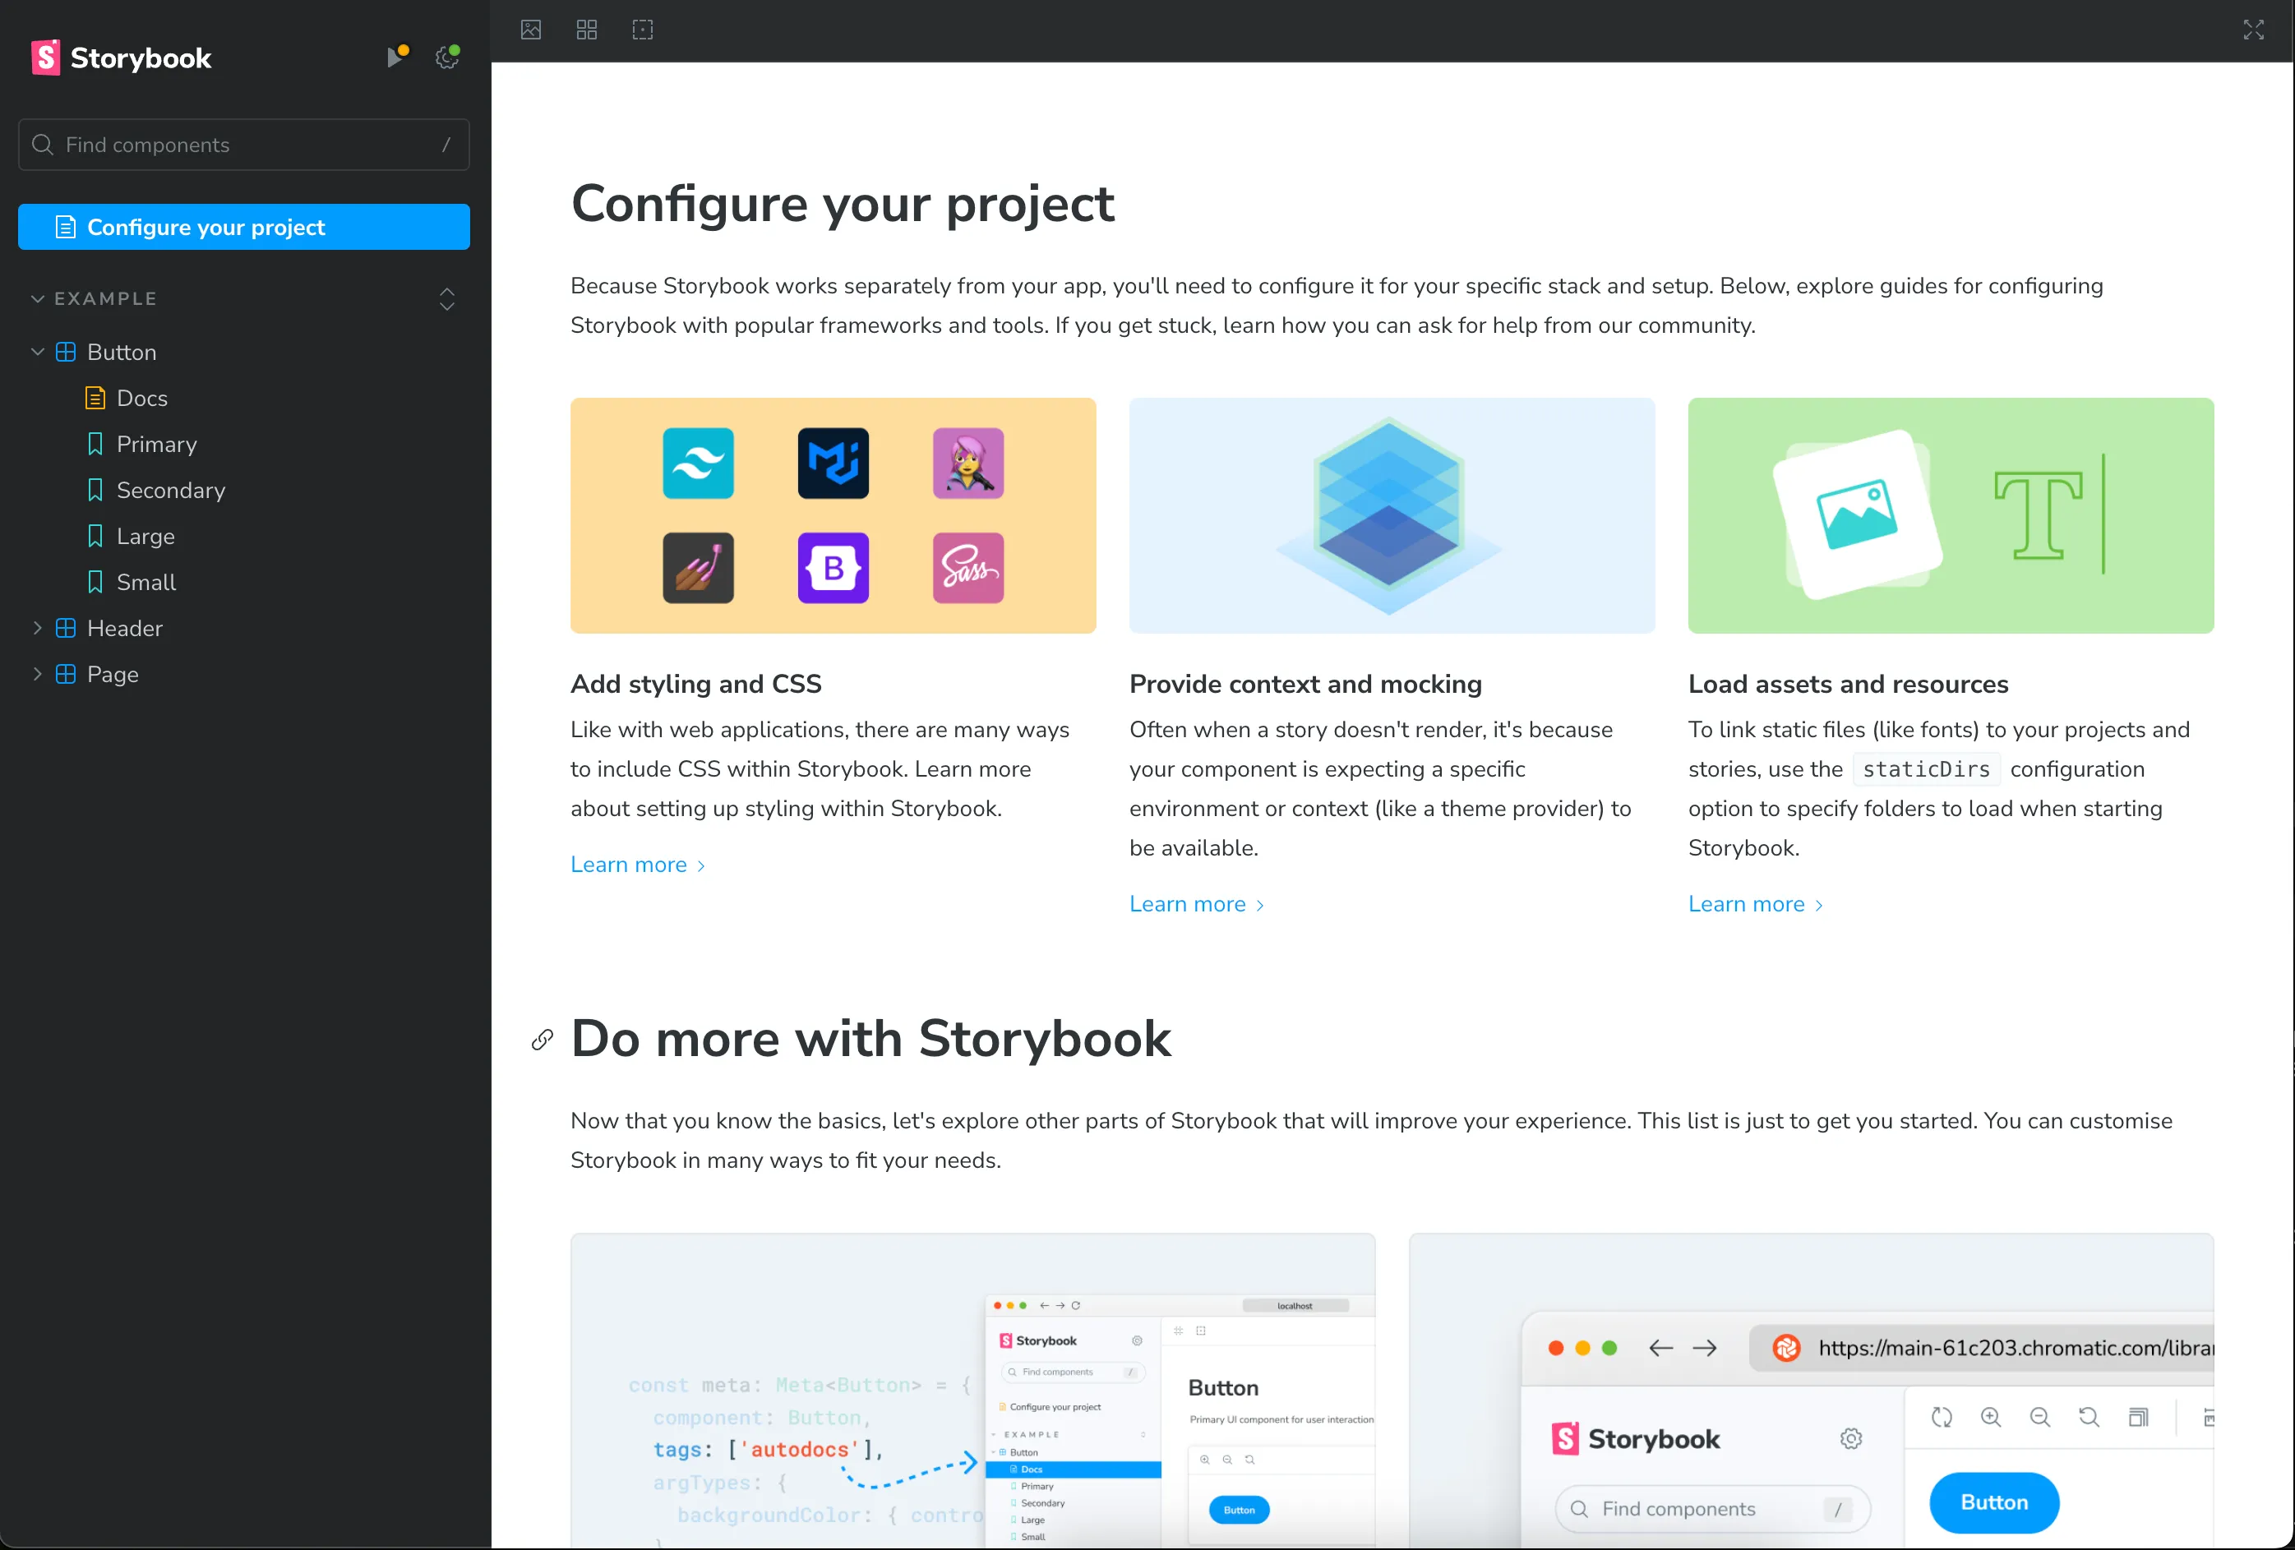
Task: Click expand-all arrows next to EXAMPLE
Action: point(447,299)
